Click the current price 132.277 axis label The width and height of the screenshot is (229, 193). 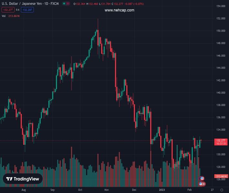[221, 141]
